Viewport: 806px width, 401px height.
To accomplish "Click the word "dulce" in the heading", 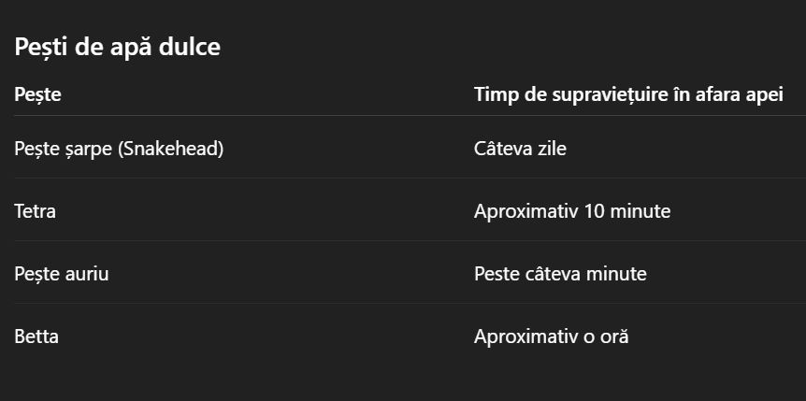I will (190, 47).
